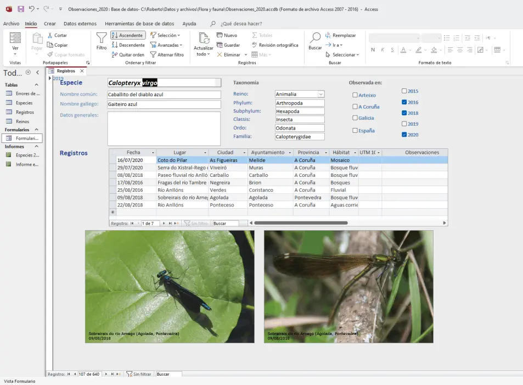Screen dimensions: 523x385
Task: Click the Filtro funnel icon
Action: tap(102, 38)
